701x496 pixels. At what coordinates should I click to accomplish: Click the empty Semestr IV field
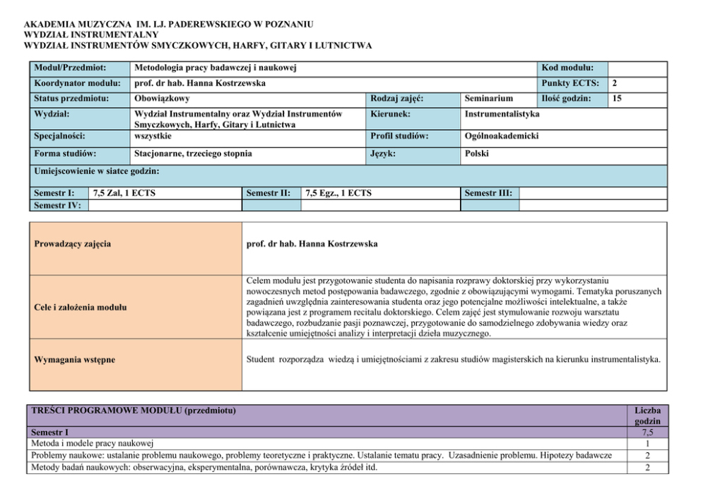click(163, 206)
